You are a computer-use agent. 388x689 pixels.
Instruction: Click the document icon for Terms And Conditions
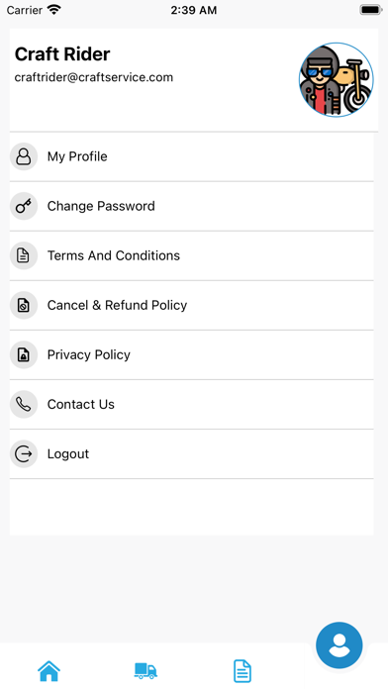[x=24, y=255]
